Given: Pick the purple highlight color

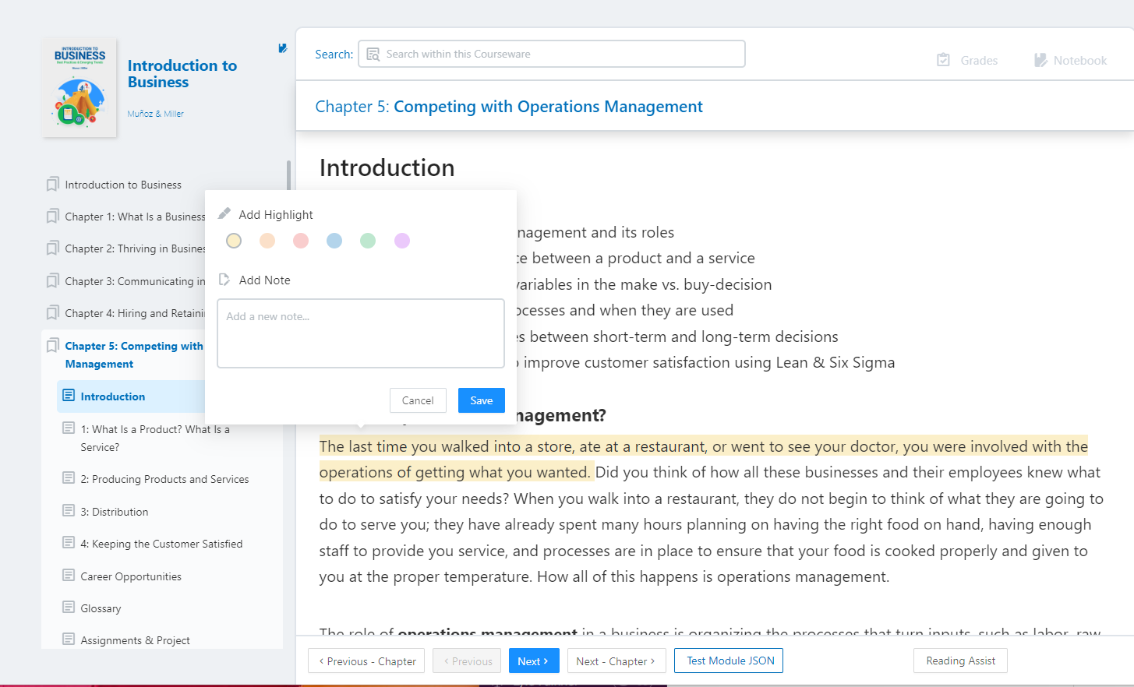Looking at the screenshot, I should pyautogui.click(x=402, y=241).
